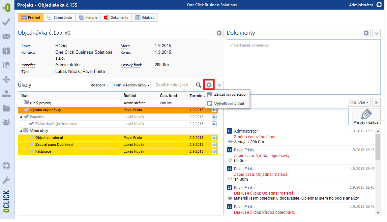The height and width of the screenshot is (222, 387).
Task: Open the Rozbalit dropdown
Action: (99, 85)
